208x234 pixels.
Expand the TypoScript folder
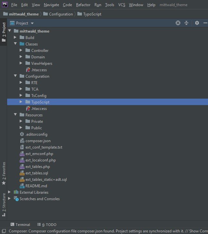coord(21,102)
